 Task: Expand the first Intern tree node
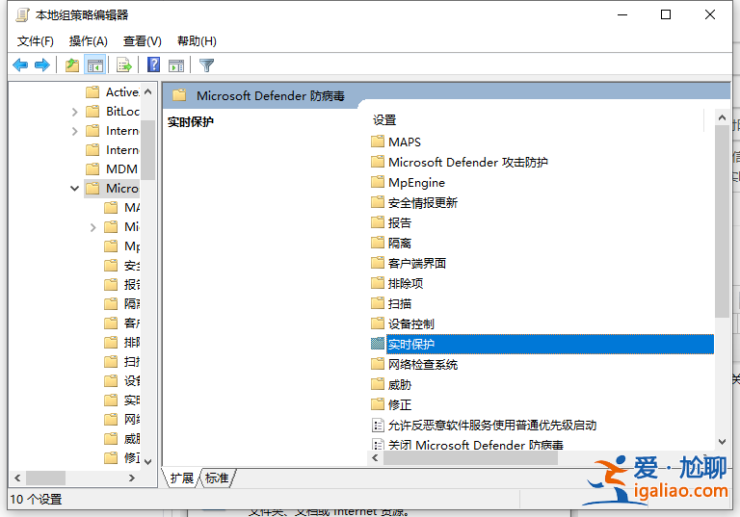click(74, 131)
